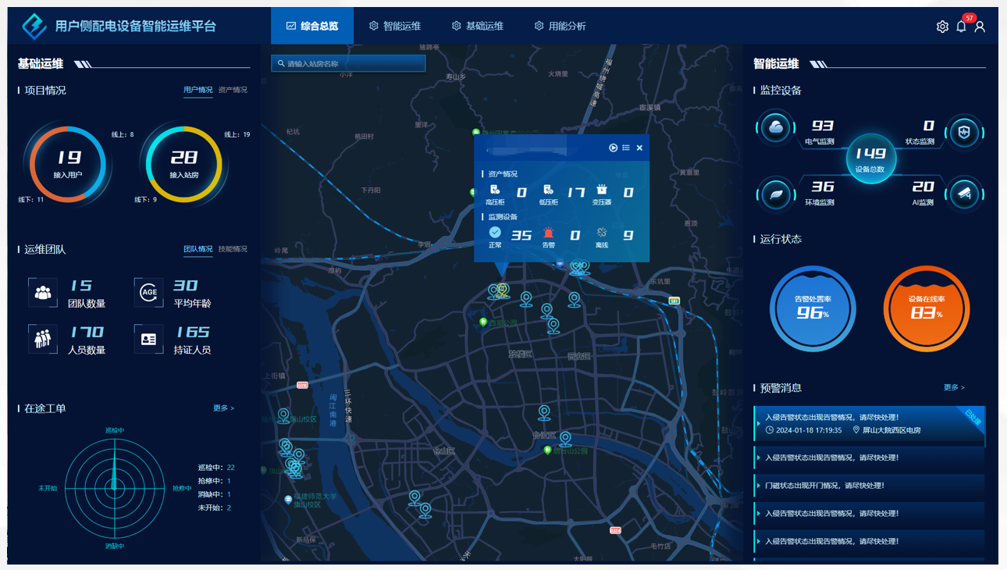1007x570 pixels.
Task: Click the 设备在线率 83% gauge
Action: click(x=927, y=309)
